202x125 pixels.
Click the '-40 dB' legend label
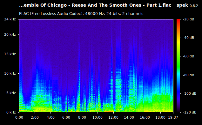pos(188,38)
